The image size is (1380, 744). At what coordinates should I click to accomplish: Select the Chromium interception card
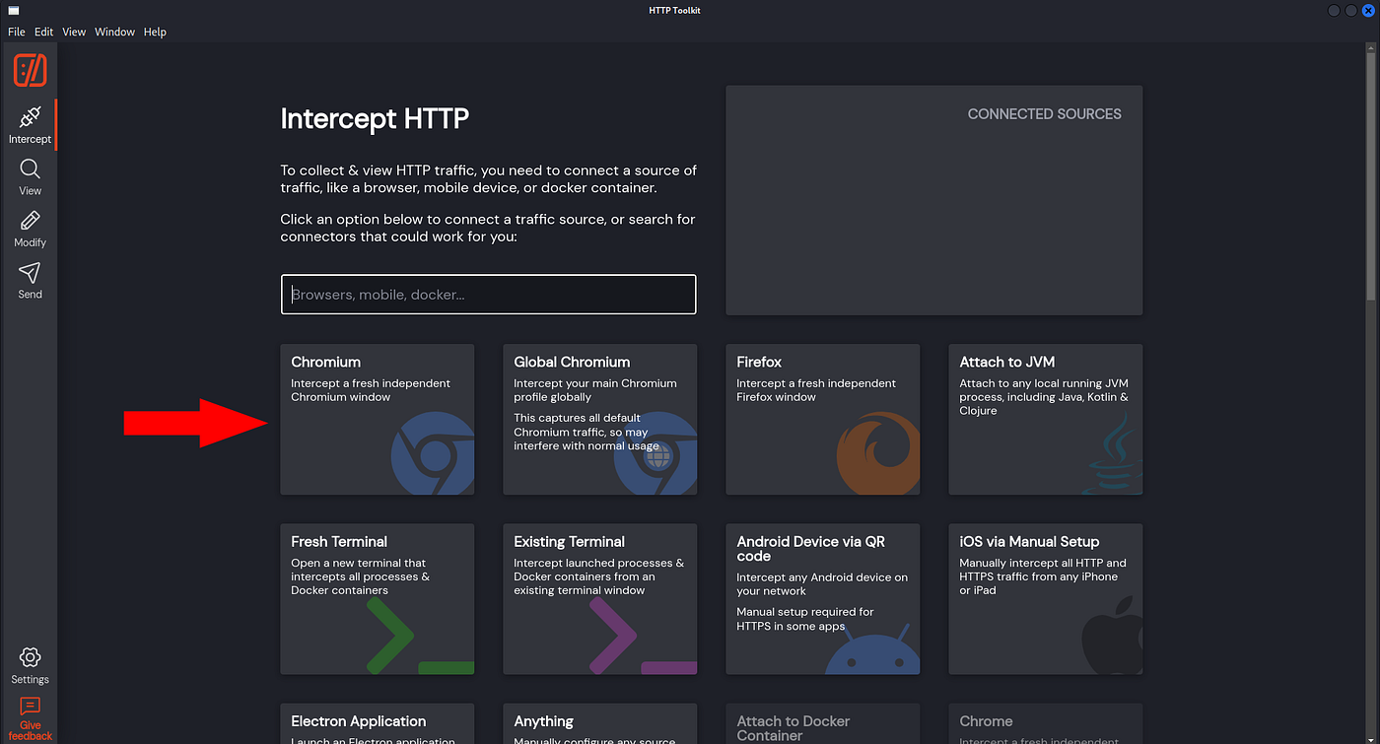click(x=378, y=419)
